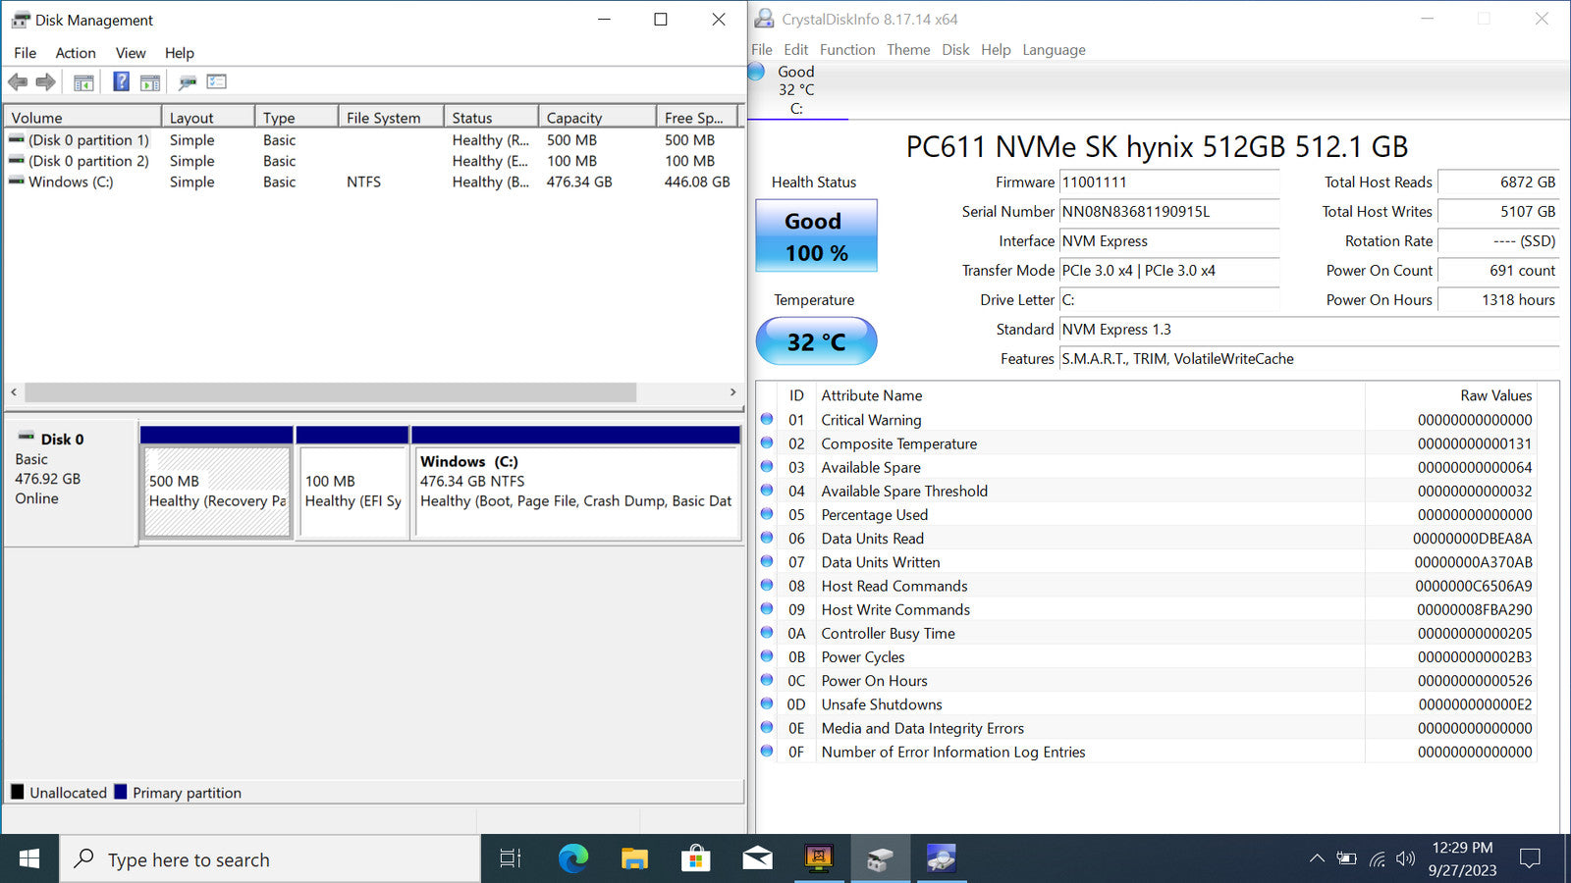Click the Primary partition blue legend swatch
Screen dimensions: 1571x883
(121, 792)
